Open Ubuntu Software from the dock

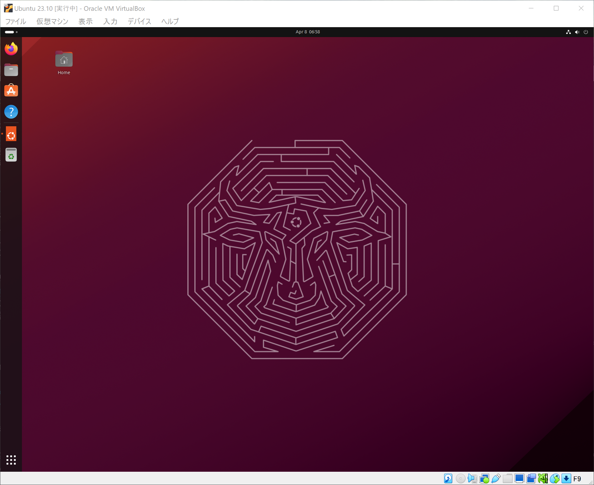[11, 91]
